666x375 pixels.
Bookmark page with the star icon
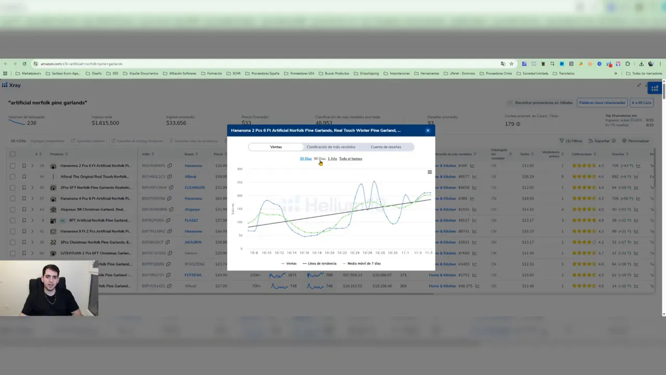pyautogui.click(x=511, y=64)
